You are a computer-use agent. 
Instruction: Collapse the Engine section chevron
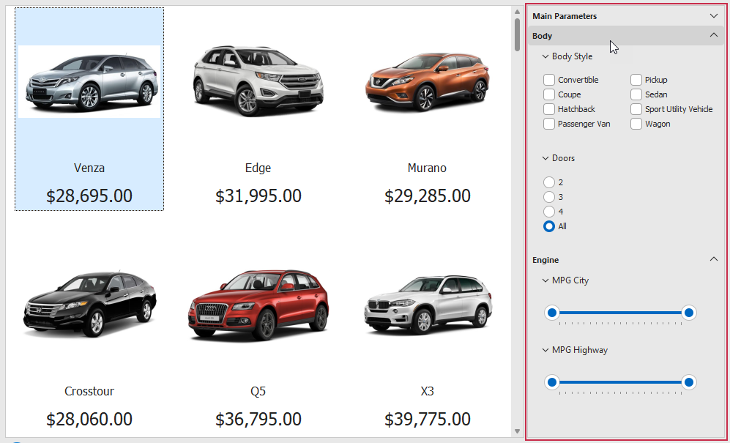pyautogui.click(x=714, y=259)
